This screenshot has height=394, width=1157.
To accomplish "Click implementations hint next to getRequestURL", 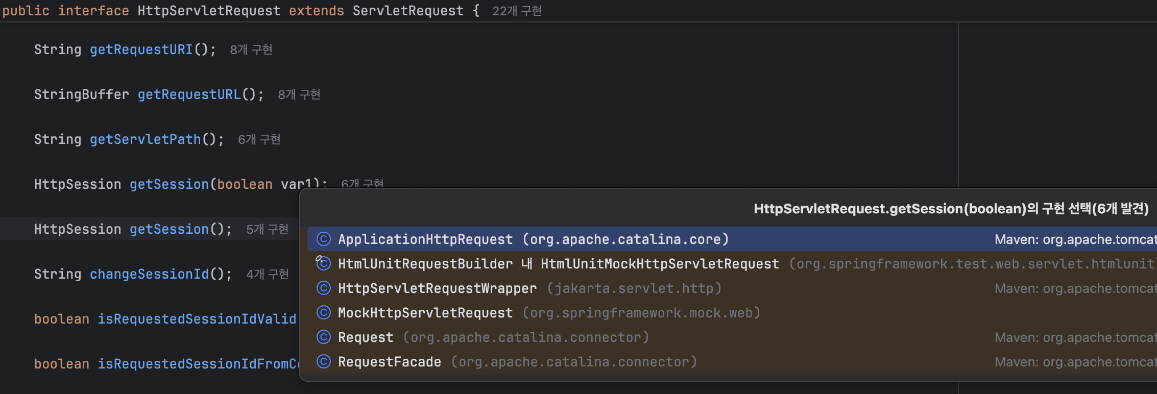I will coord(299,94).
